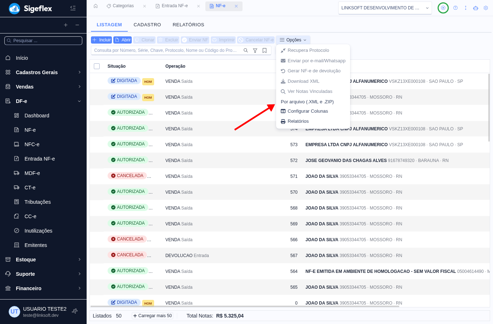This screenshot has height=324, width=493.
Task: Open the robot assistant icon
Action: [476, 8]
